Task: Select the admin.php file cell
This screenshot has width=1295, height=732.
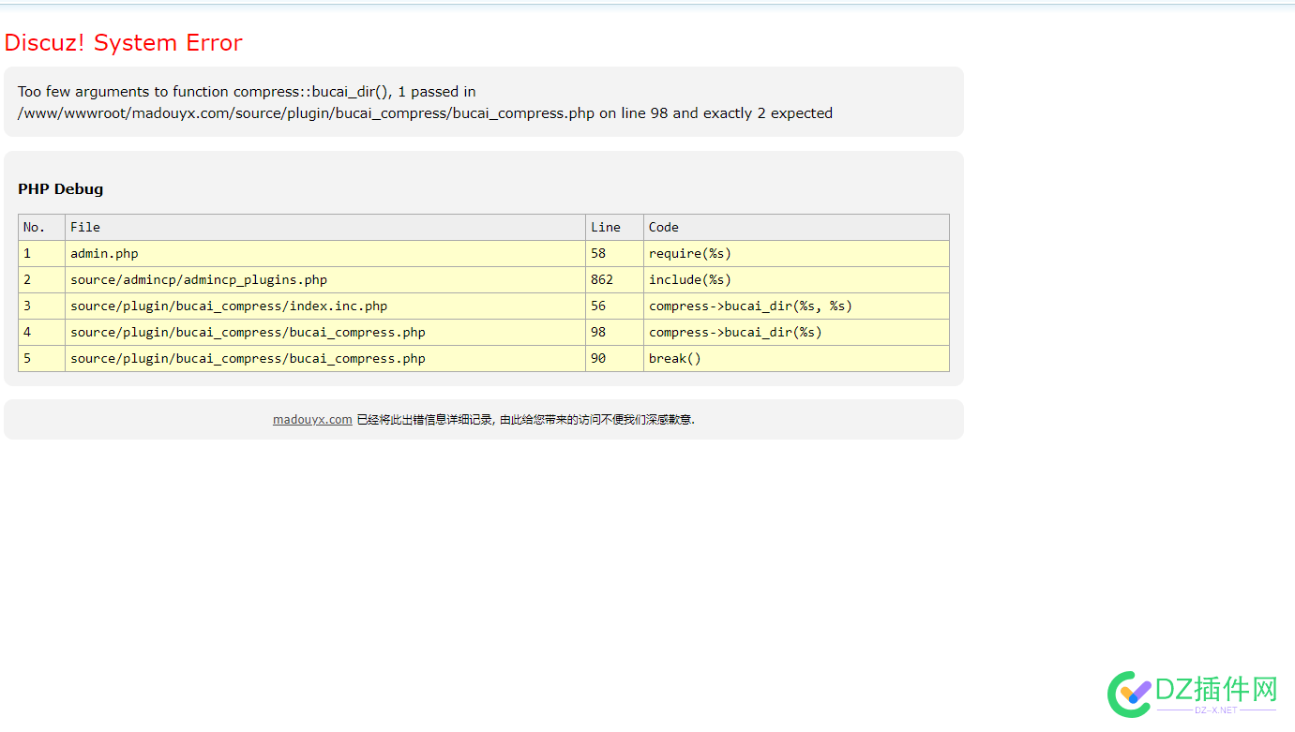Action: 325,253
